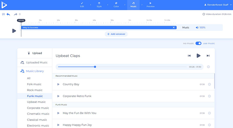Add Country Boy with plus icon
Screen dimensions: 233x128
209,84
